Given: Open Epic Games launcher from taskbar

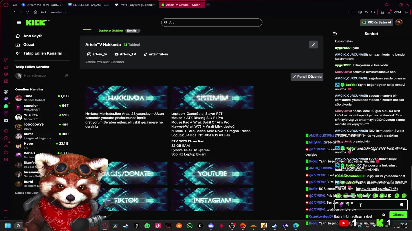Looking at the screenshot, I should click(x=136, y=226).
